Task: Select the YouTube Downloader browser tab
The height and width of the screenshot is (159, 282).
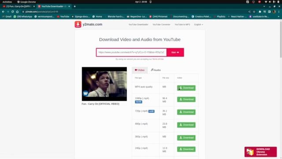Action: pyautogui.click(x=54, y=7)
